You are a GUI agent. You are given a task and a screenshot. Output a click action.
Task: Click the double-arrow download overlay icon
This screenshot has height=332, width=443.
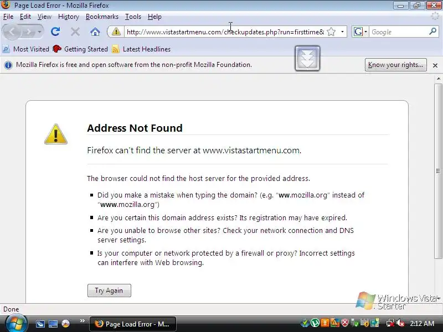pyautogui.click(x=307, y=59)
